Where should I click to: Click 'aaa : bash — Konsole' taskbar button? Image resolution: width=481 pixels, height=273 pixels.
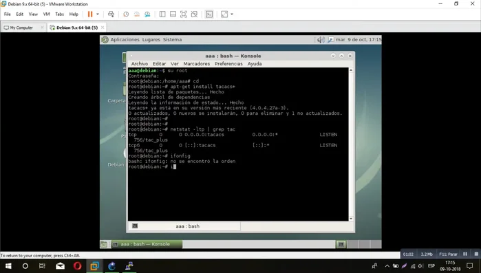[147, 244]
